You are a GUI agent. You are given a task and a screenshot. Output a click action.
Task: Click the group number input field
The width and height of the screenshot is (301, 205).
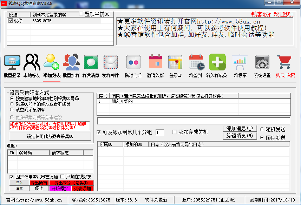click(160, 132)
